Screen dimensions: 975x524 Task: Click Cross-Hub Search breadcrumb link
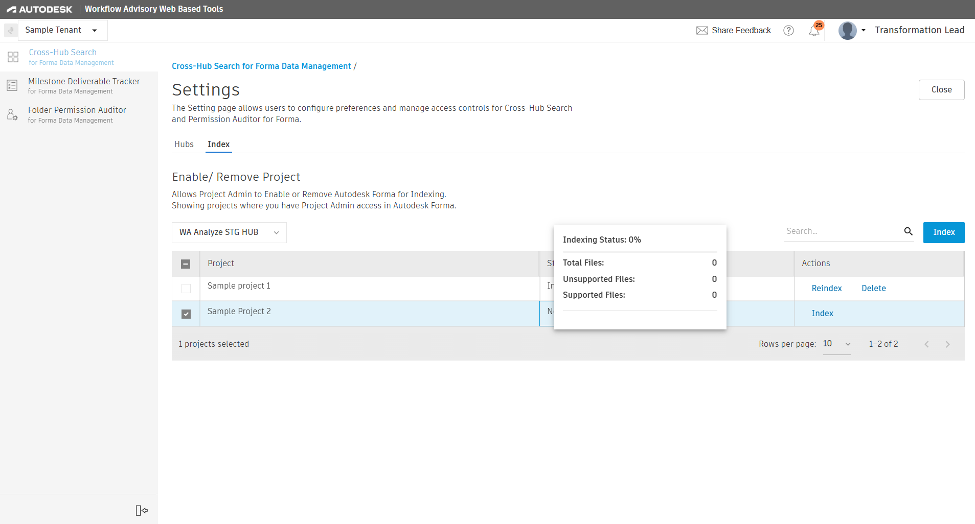click(x=261, y=66)
